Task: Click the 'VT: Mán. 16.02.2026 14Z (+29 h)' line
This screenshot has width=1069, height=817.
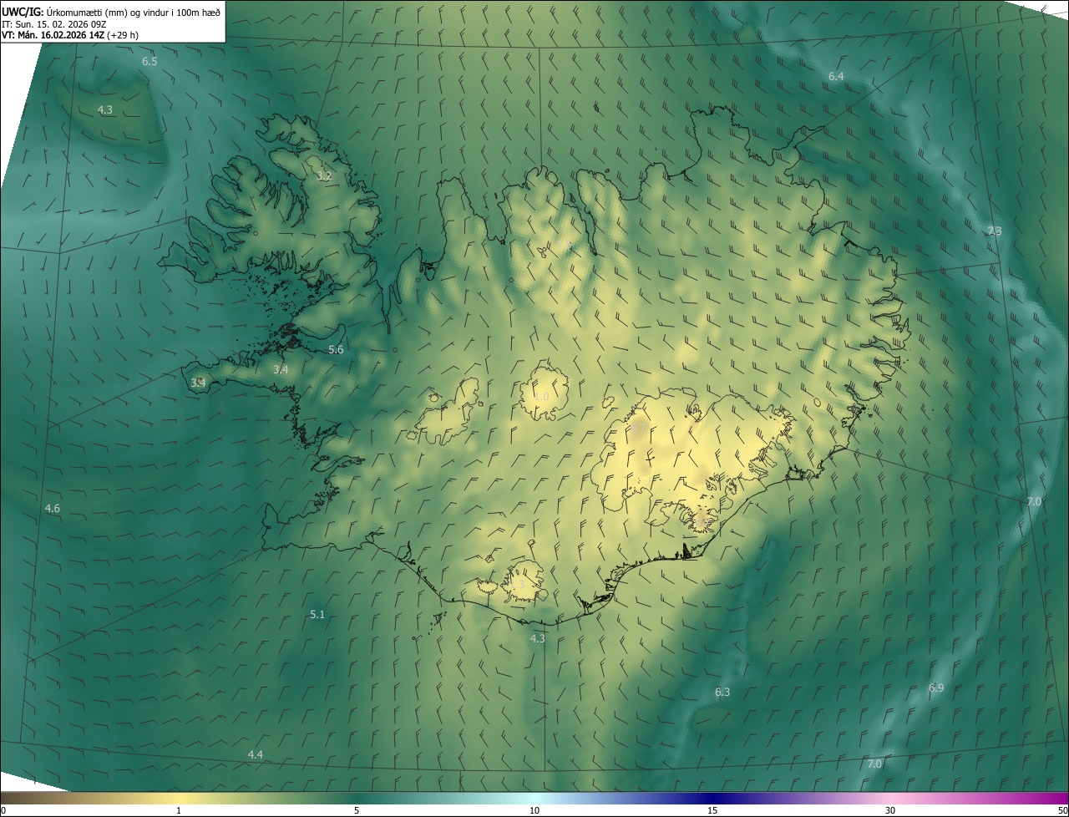Action: click(70, 35)
